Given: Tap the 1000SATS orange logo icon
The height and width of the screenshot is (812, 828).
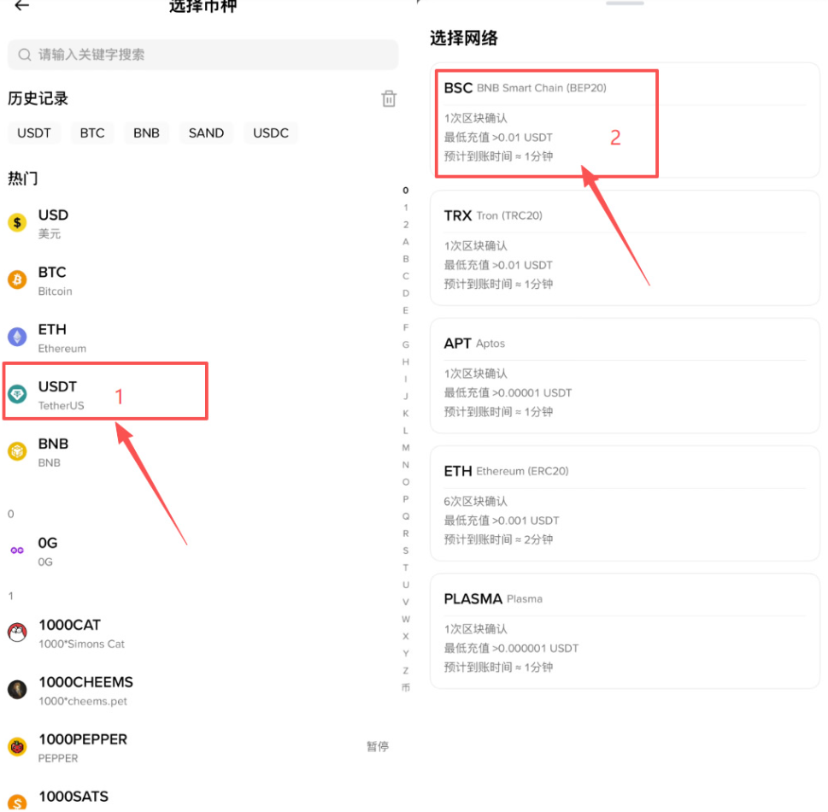Looking at the screenshot, I should click(x=17, y=803).
